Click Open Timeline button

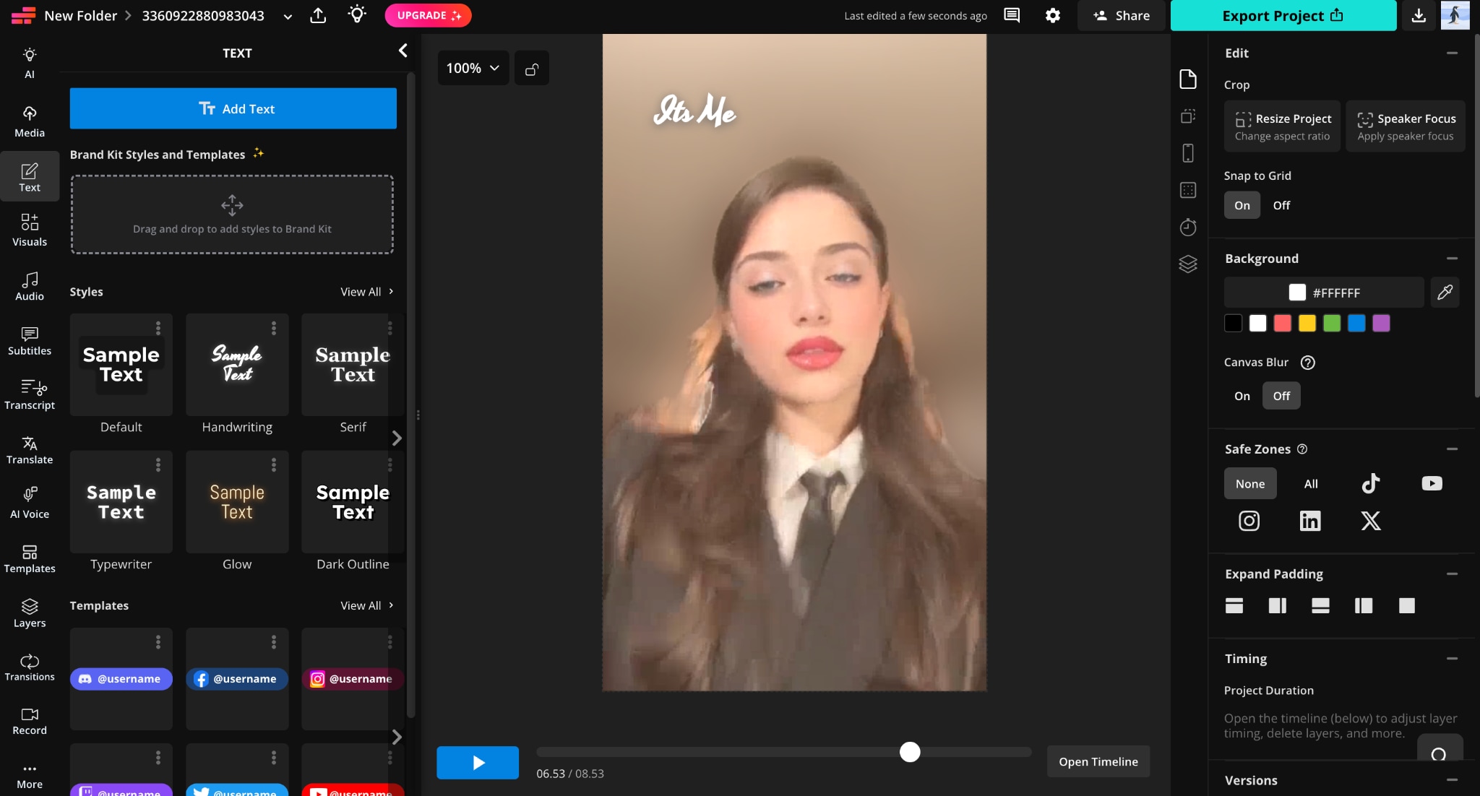tap(1098, 761)
